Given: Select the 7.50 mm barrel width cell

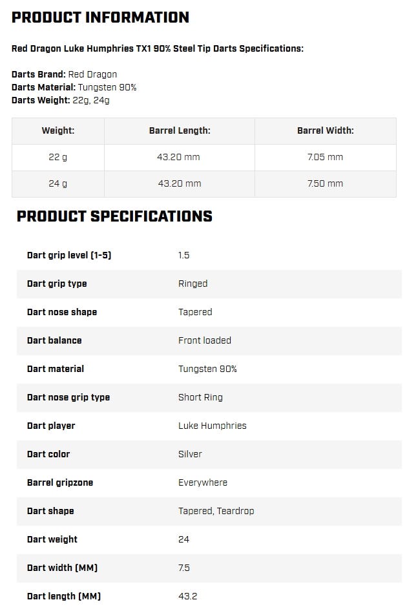Looking at the screenshot, I should tap(325, 183).
